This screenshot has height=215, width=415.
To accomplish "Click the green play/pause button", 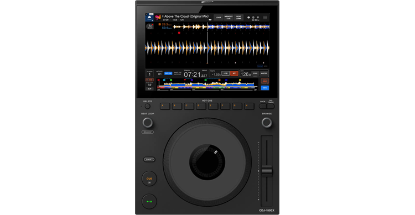I will 149,202.
